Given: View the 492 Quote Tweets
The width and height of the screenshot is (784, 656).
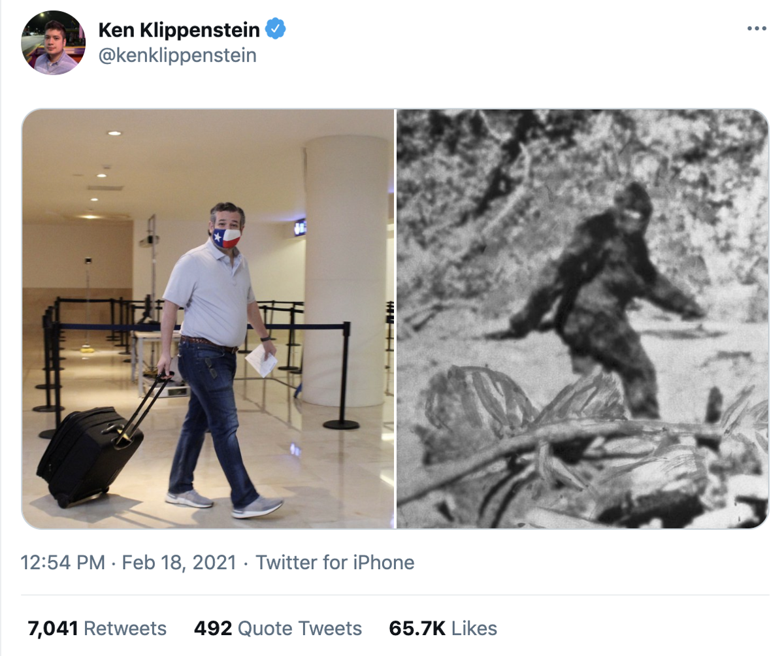Looking at the screenshot, I should 278,629.
